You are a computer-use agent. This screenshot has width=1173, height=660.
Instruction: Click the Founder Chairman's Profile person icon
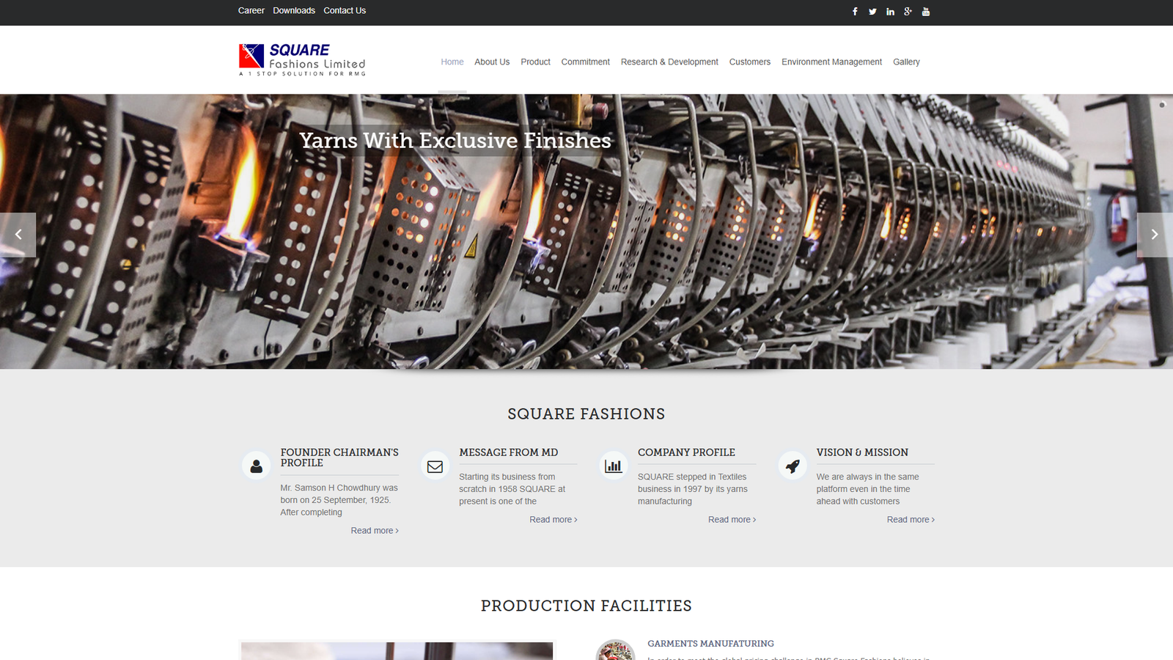coord(256,465)
